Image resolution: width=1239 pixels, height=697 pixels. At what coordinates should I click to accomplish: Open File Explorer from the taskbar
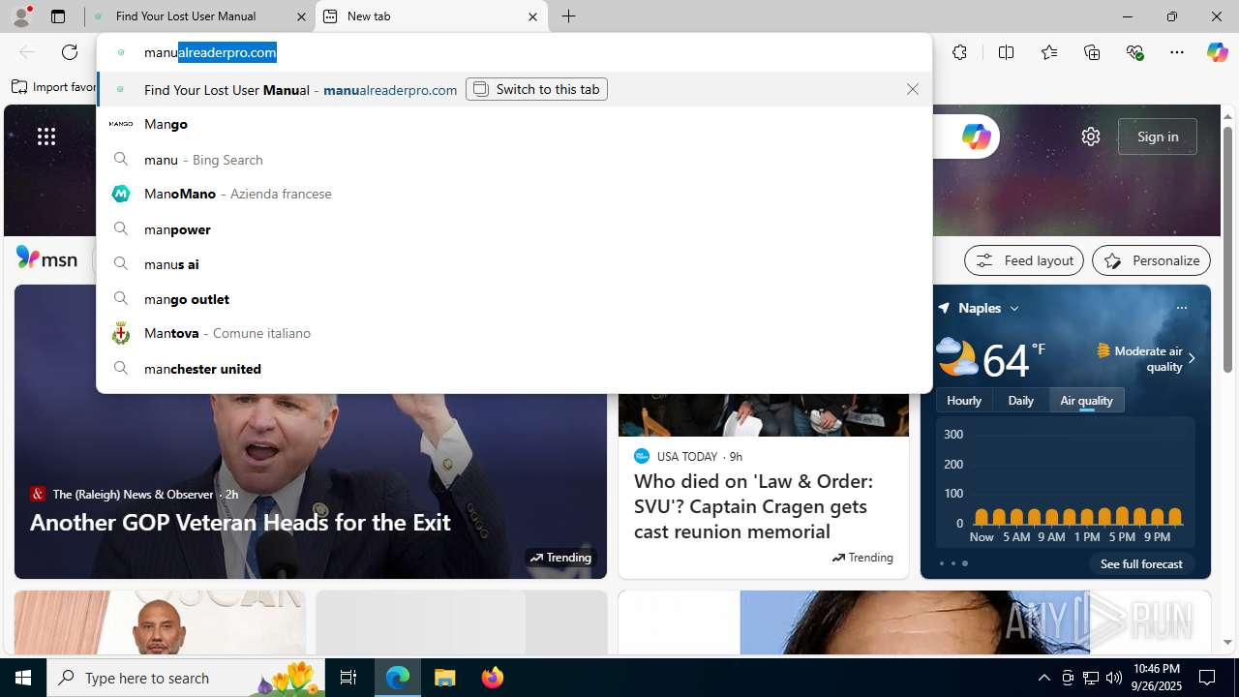click(x=445, y=678)
